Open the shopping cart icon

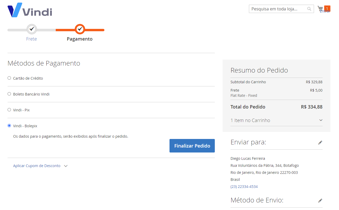pos(320,8)
